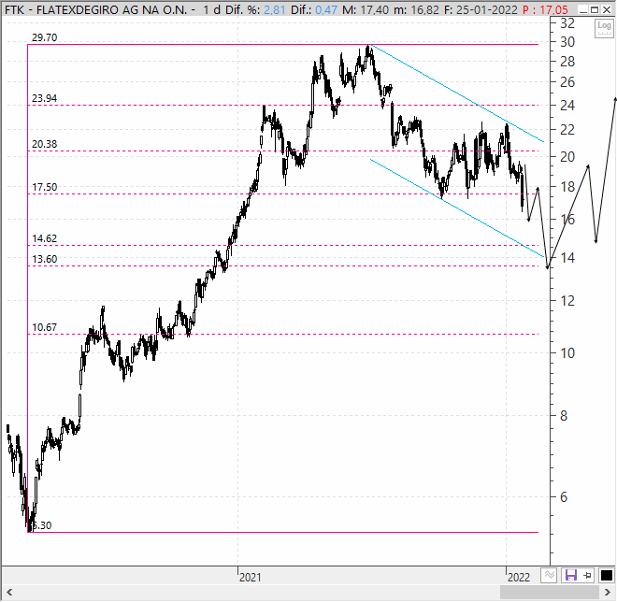Open the black color swatch

[x=607, y=576]
